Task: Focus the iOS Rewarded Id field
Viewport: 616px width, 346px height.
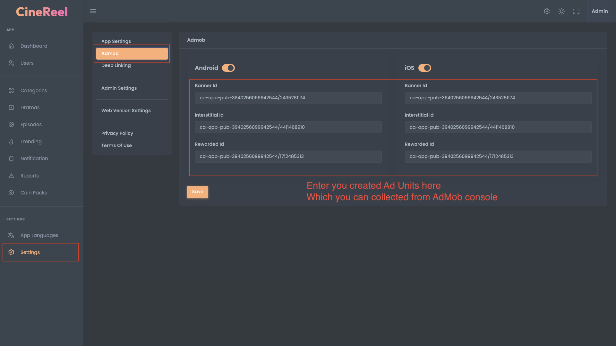Action: point(498,156)
